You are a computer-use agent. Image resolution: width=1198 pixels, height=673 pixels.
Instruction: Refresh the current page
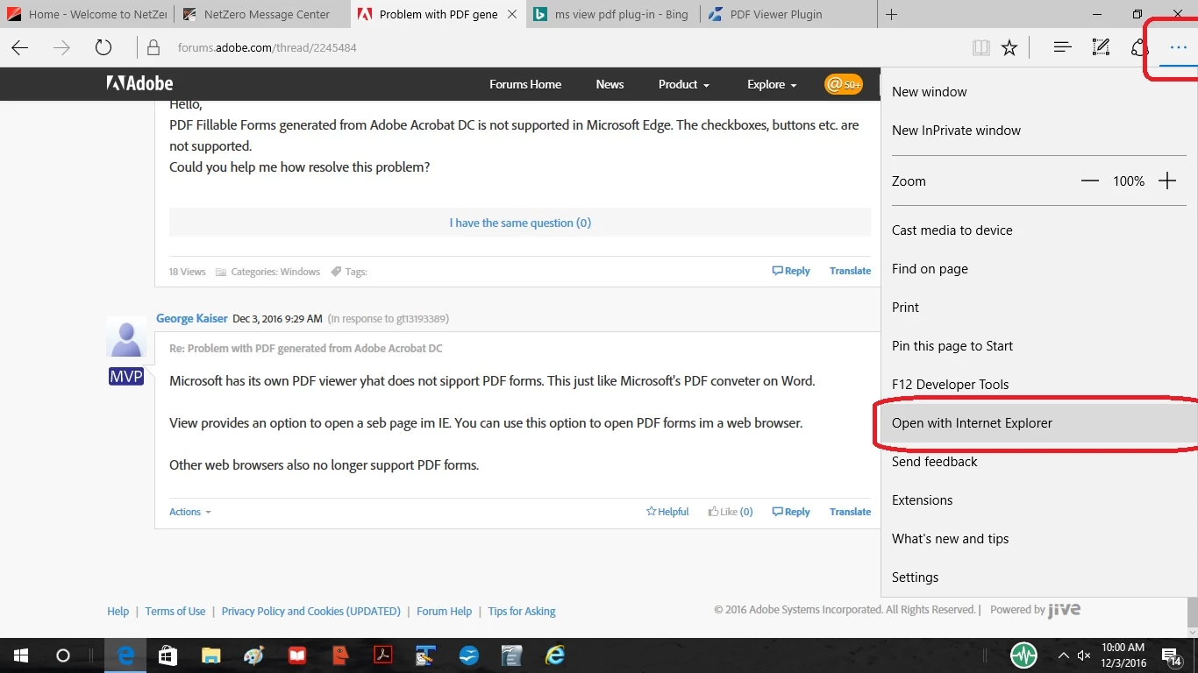tap(103, 48)
